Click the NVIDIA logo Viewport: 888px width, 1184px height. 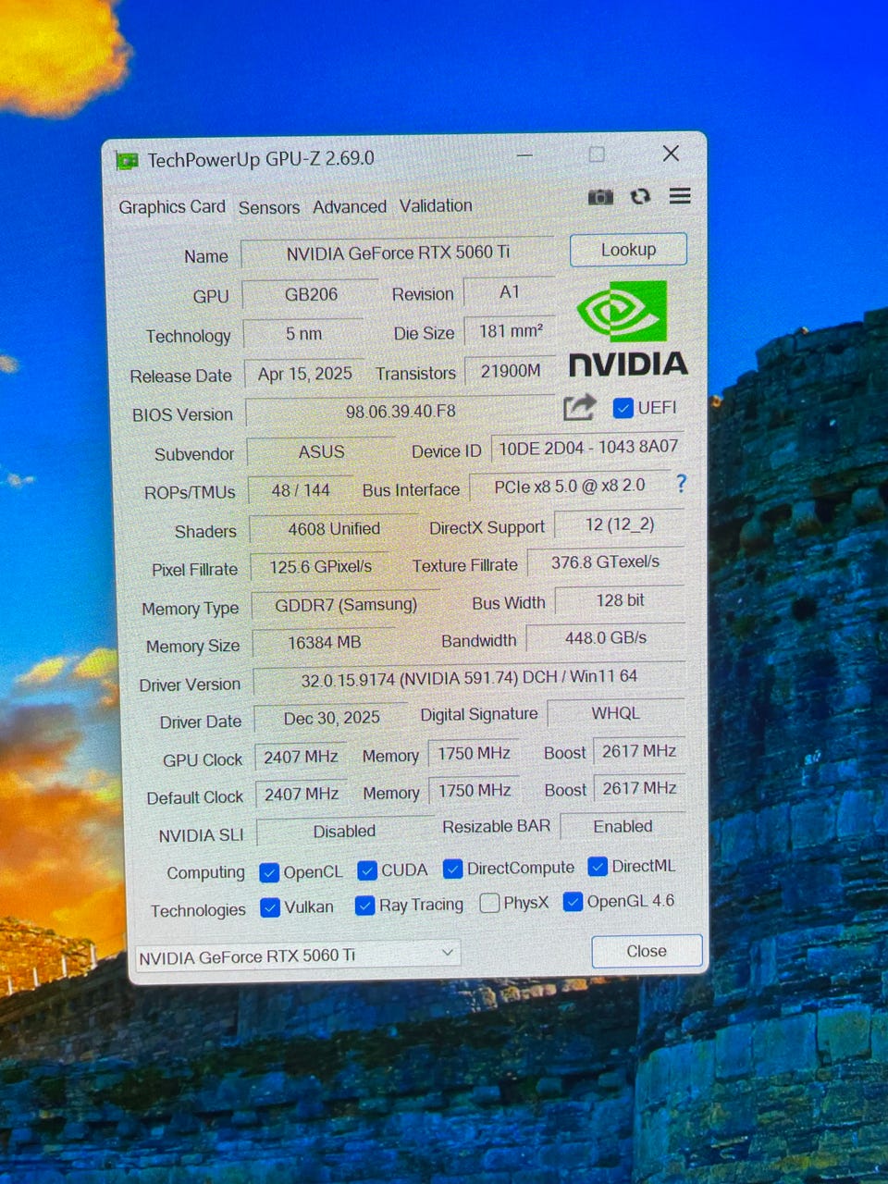(628, 329)
